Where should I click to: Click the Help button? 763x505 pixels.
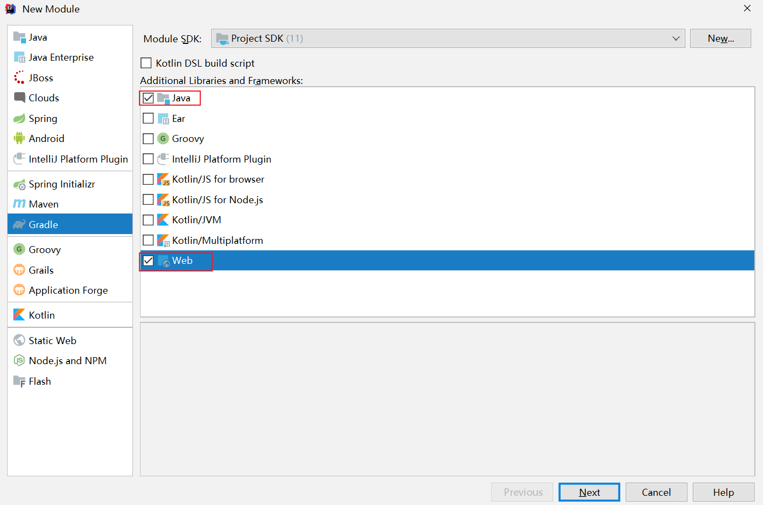[x=723, y=492]
